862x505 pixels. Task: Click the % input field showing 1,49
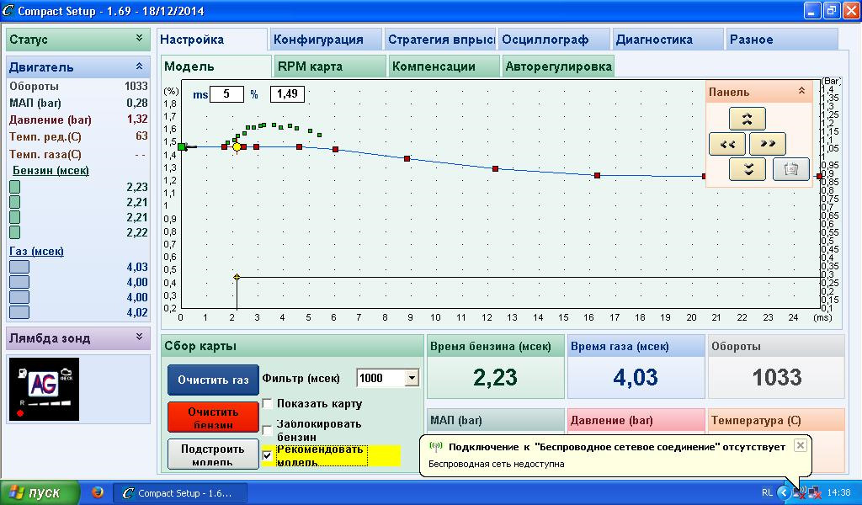pos(287,94)
